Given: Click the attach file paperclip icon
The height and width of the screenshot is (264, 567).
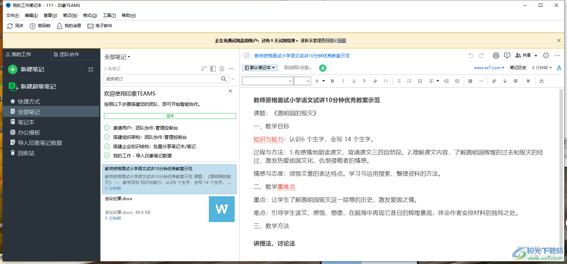Looking at the screenshot, I should click(x=494, y=81).
